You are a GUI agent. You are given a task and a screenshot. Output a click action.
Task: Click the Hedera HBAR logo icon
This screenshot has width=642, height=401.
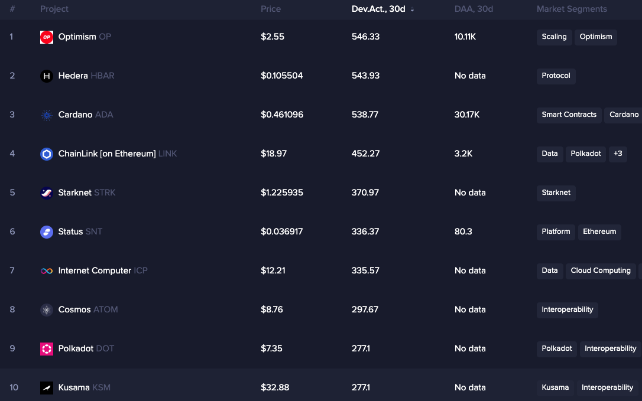[47, 76]
